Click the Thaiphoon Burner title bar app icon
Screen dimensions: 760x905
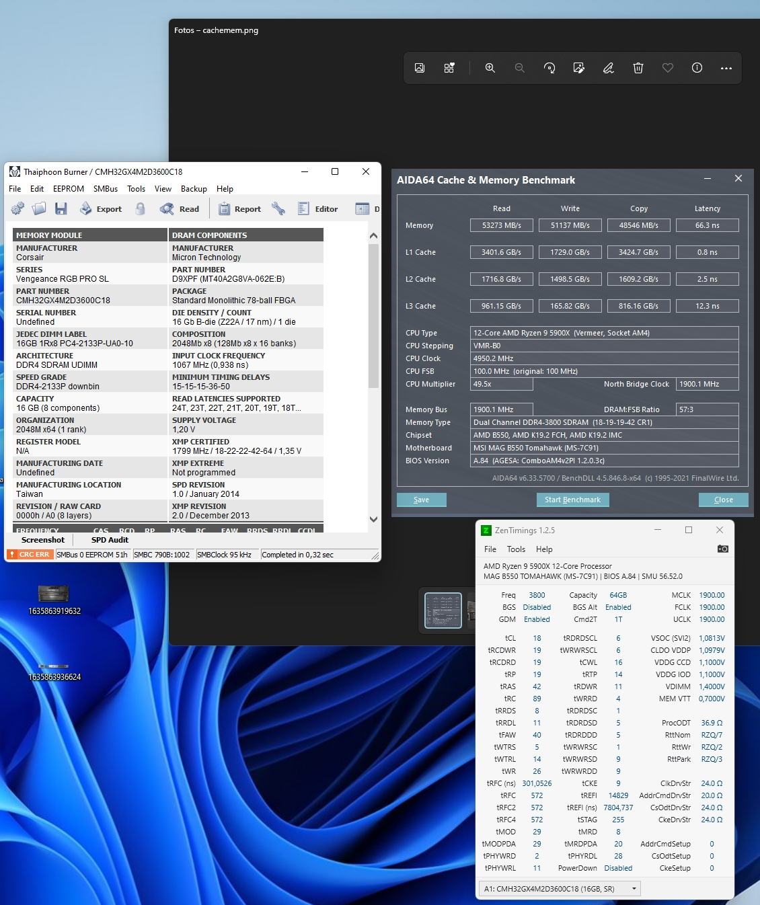(x=15, y=171)
